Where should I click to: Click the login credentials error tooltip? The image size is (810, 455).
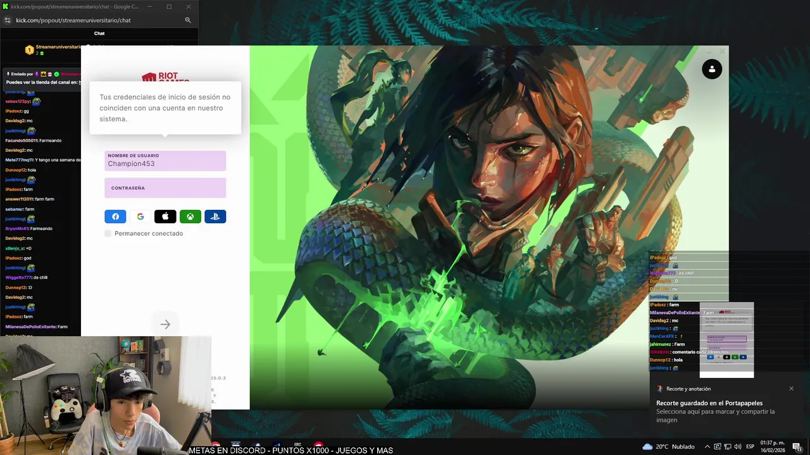165,108
